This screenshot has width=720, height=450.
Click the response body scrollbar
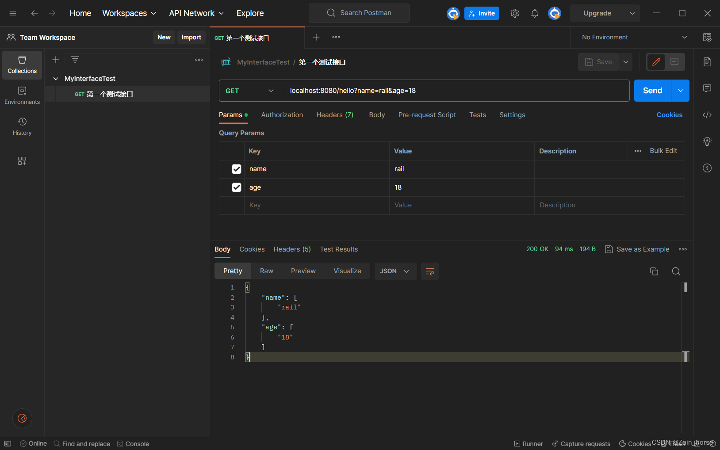click(x=686, y=287)
